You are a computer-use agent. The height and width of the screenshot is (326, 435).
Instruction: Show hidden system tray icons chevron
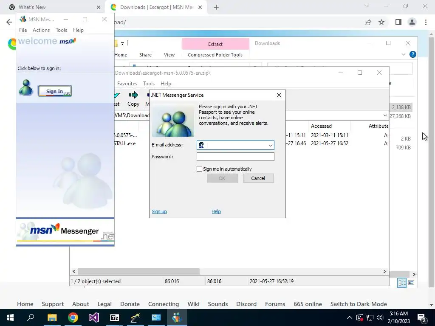point(350,318)
